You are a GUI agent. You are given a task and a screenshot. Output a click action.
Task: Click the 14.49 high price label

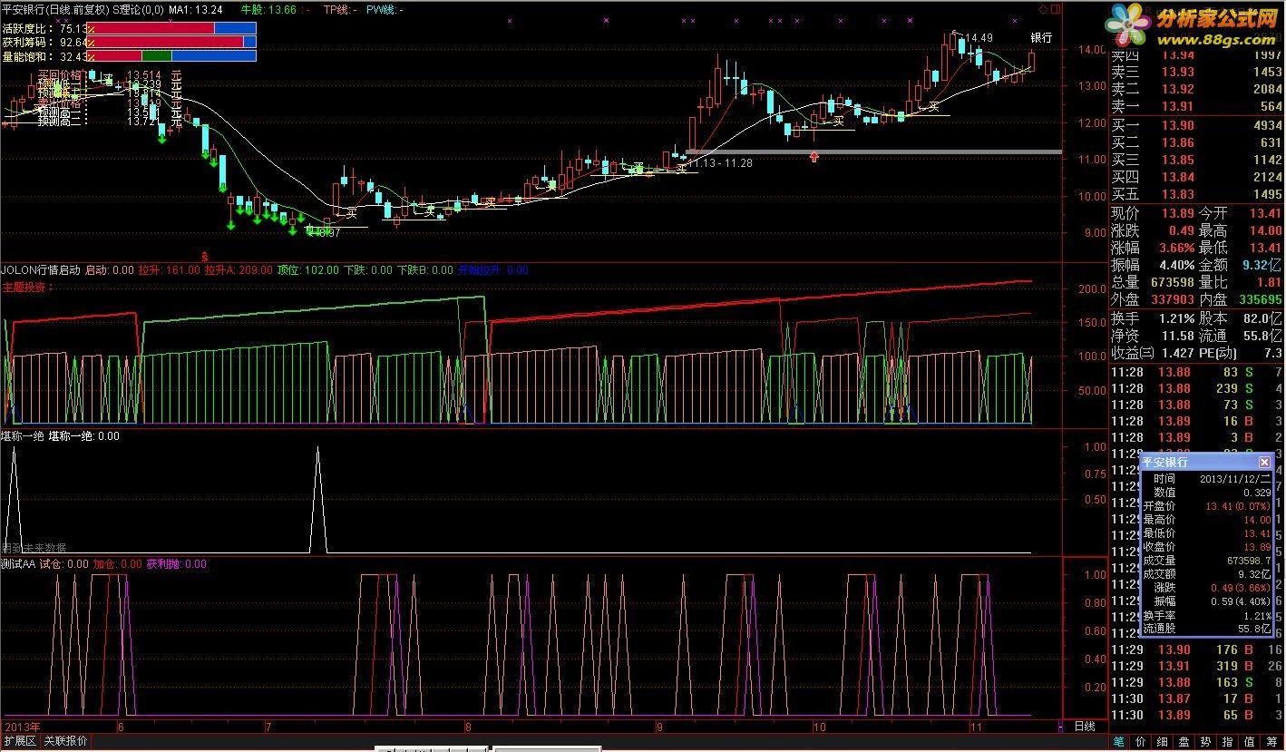click(x=979, y=38)
